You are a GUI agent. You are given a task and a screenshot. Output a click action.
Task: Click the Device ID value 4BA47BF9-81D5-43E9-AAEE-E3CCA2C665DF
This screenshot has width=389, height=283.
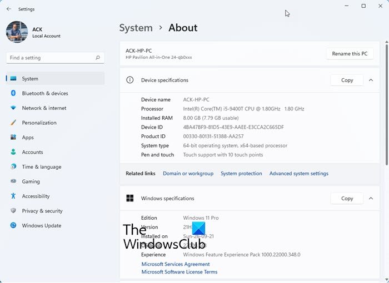pos(233,127)
